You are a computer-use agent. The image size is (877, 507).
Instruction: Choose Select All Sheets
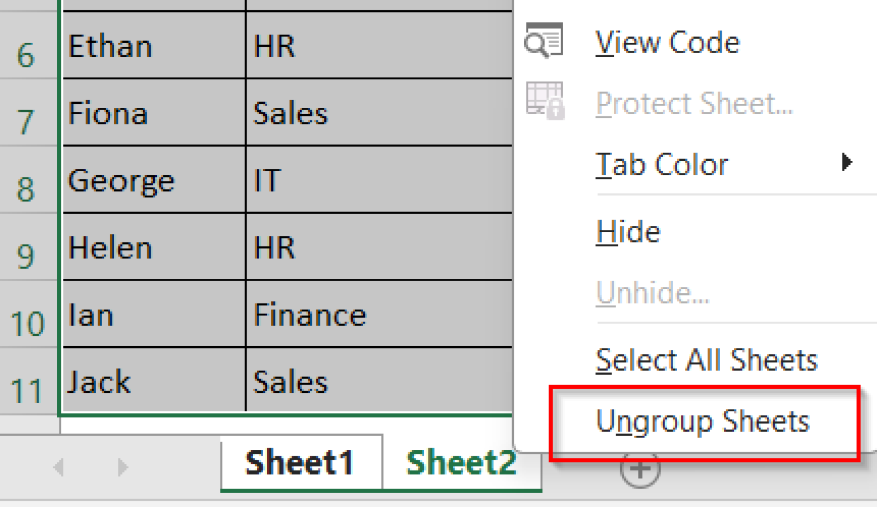point(707,359)
